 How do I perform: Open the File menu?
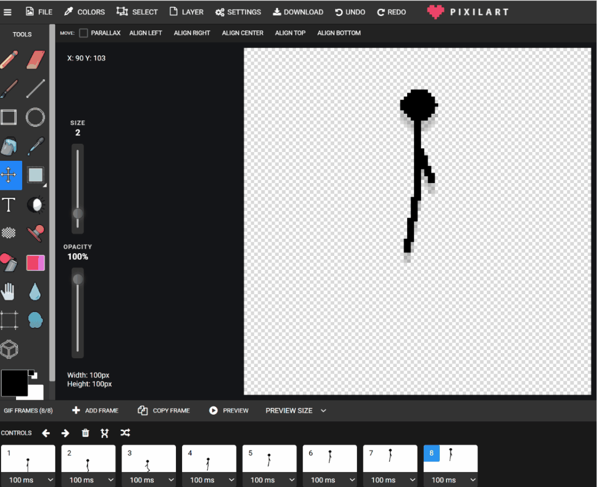pos(39,12)
